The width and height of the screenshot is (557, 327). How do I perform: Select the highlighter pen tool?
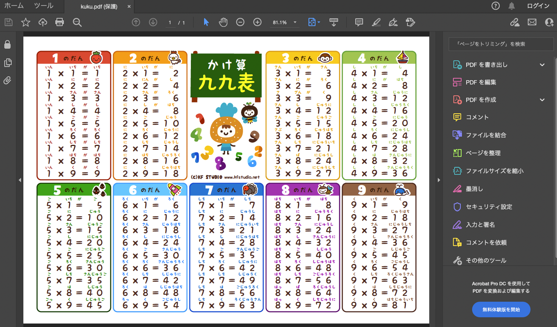click(376, 22)
